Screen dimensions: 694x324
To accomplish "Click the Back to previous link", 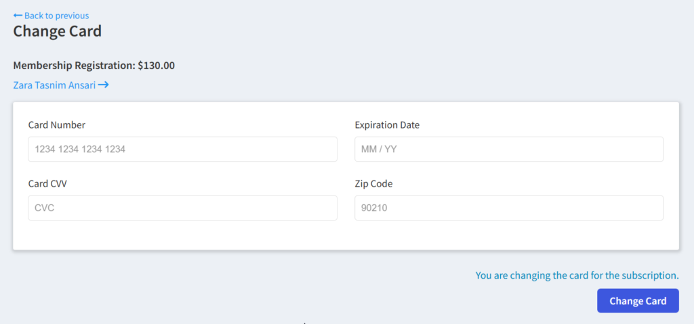I will pos(56,16).
